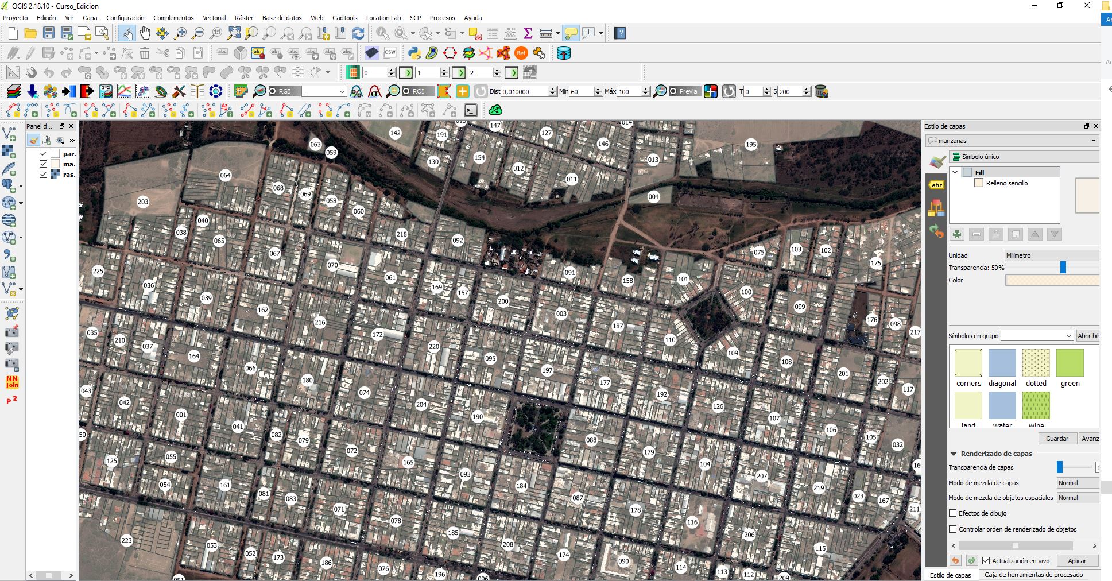Click the Abrir biblioteca button
Screen dimensions: 1112x581
tap(1088, 335)
